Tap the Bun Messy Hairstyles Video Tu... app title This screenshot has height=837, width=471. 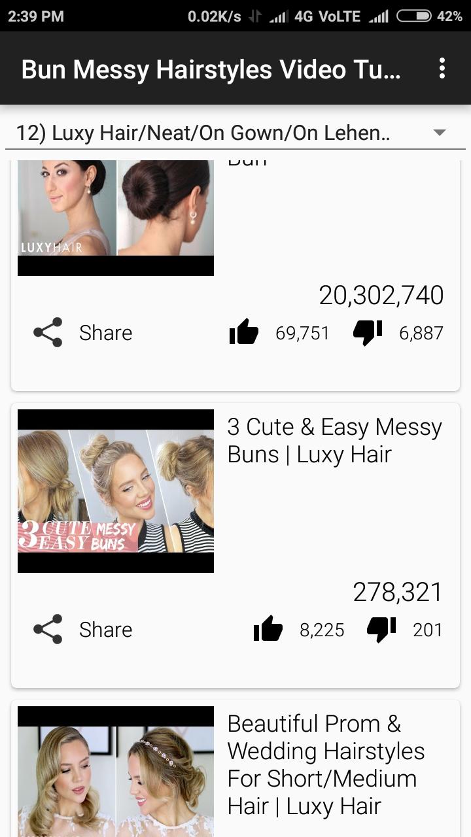click(211, 69)
